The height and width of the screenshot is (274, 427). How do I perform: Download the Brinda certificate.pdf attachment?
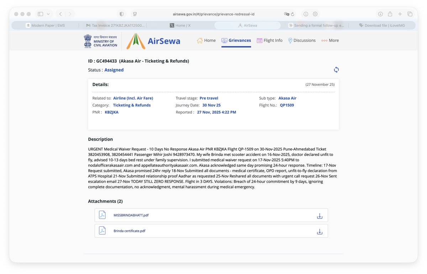click(x=320, y=231)
